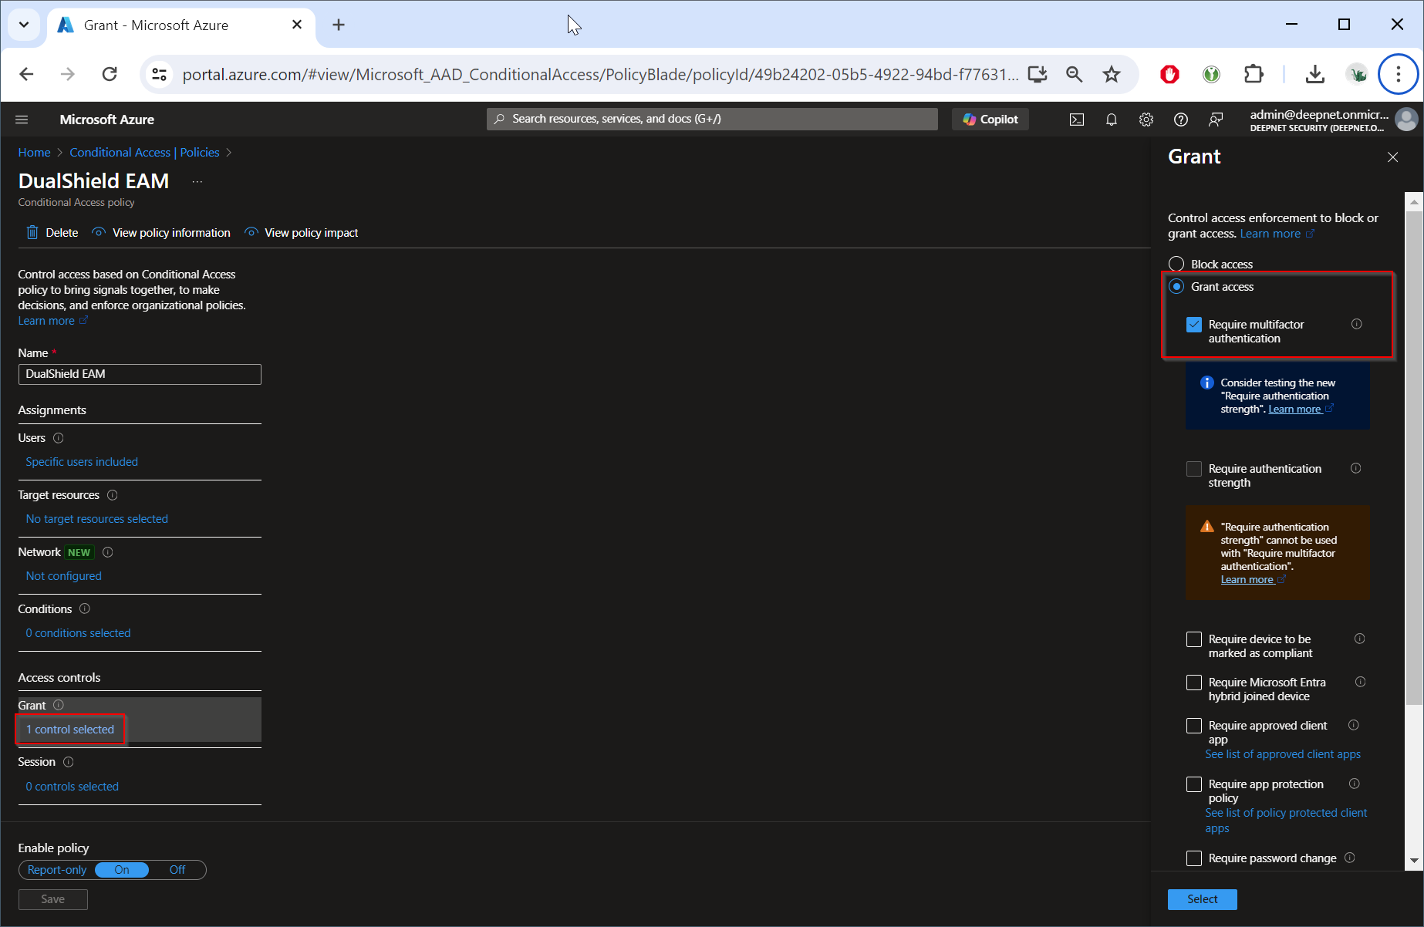Click the Delete trash icon

pos(32,233)
